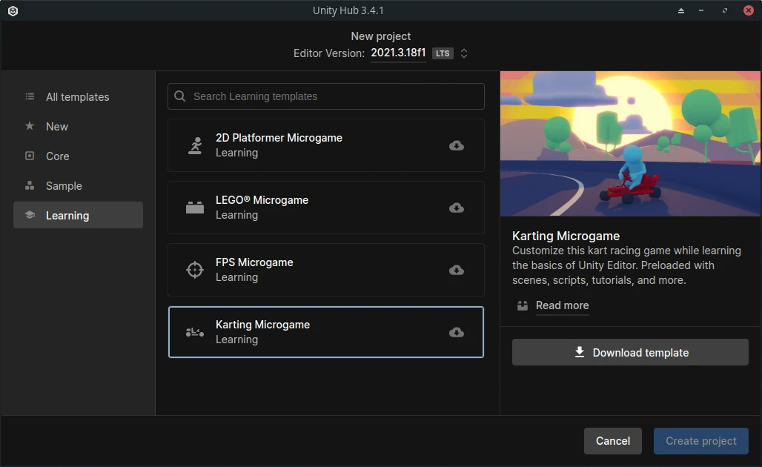Click the Unity Hub logo icon
The width and height of the screenshot is (762, 467).
[x=13, y=10]
